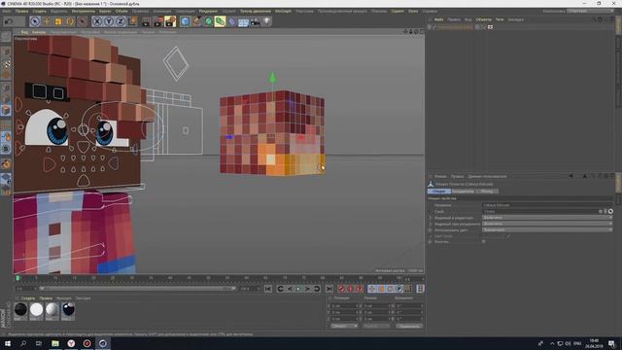Click the highlighted green array icon

pos(221,21)
